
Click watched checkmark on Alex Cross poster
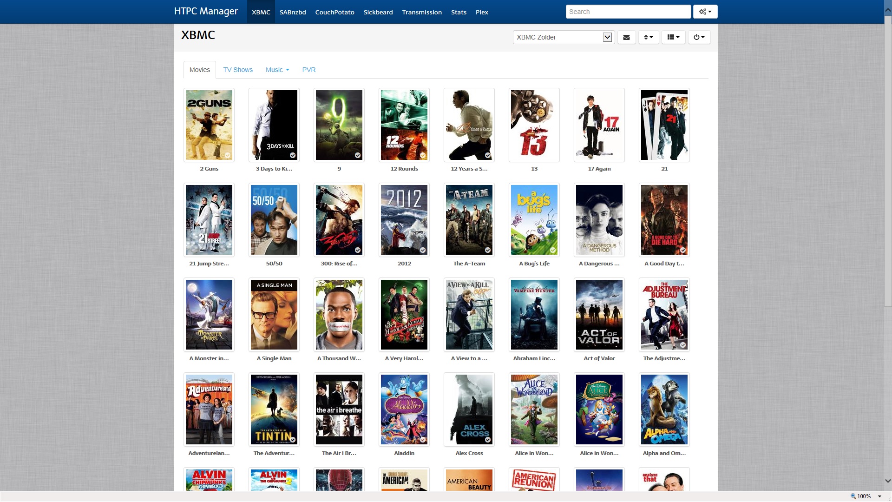click(488, 440)
